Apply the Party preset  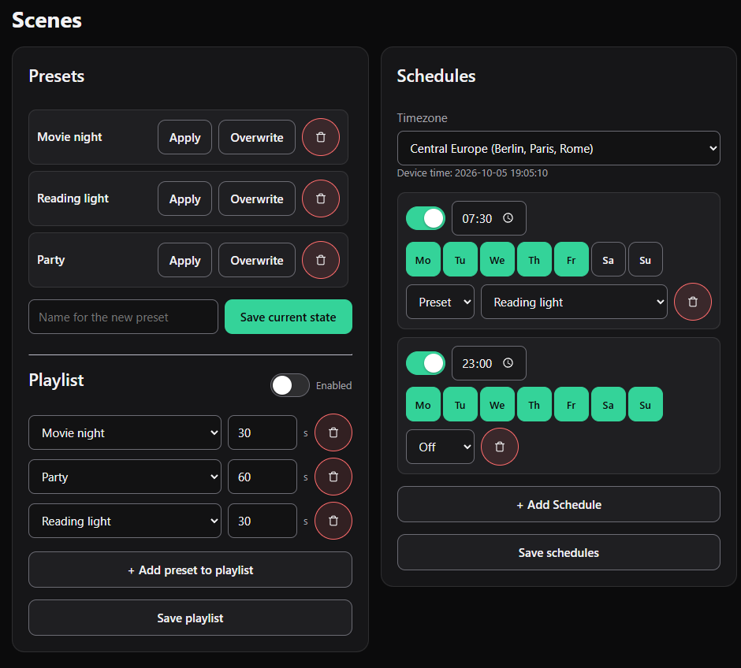coord(184,260)
